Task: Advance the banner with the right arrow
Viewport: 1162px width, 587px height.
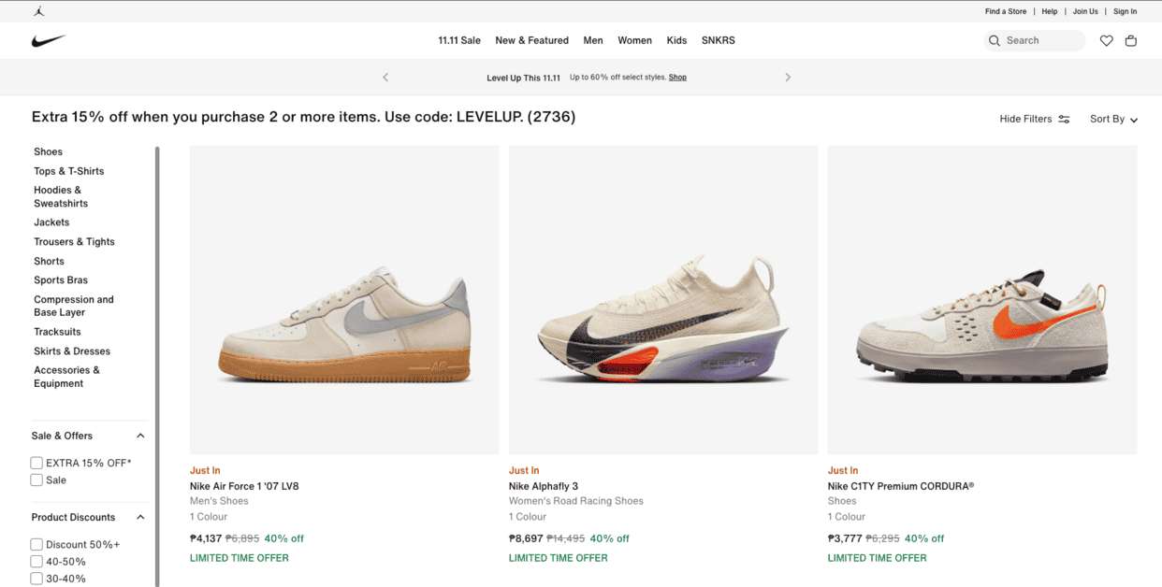Action: point(788,78)
